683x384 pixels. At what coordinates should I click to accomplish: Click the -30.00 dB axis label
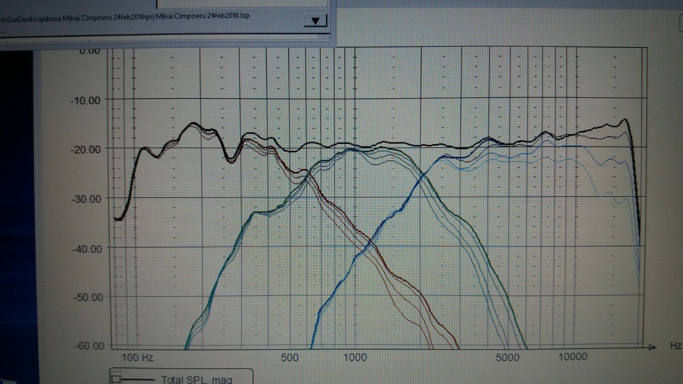click(x=86, y=199)
